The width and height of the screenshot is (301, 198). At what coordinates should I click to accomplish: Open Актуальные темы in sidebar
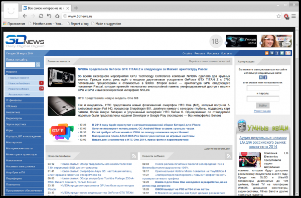[x=24, y=94]
